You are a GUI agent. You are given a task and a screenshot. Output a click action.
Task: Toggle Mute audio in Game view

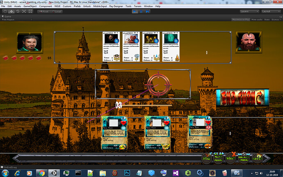tap(257, 20)
